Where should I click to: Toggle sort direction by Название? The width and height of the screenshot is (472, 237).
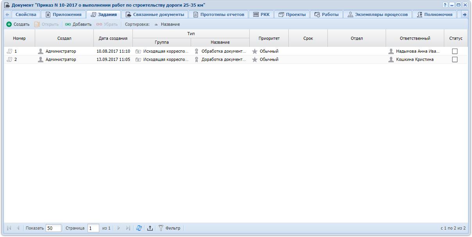[167, 24]
